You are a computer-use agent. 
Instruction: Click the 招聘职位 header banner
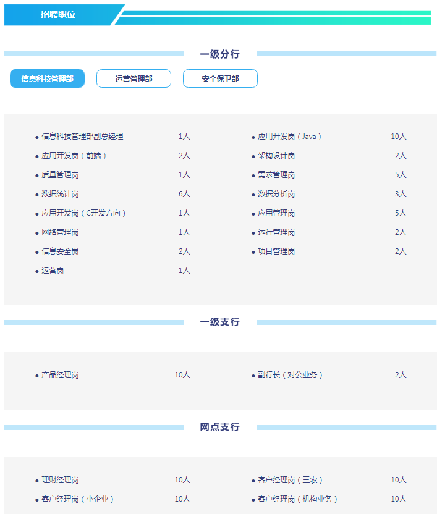(59, 14)
